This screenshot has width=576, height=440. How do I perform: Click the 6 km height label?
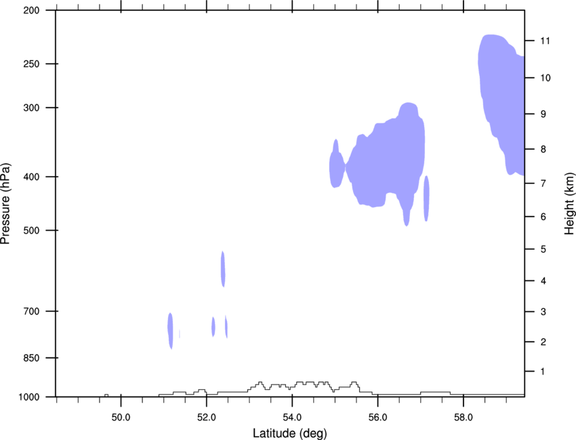[543, 217]
